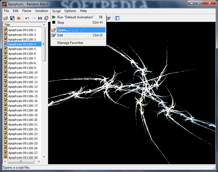Click the Open flame file toolbar icon
Screen dimensions: 218x172
pyautogui.click(x=6, y=18)
